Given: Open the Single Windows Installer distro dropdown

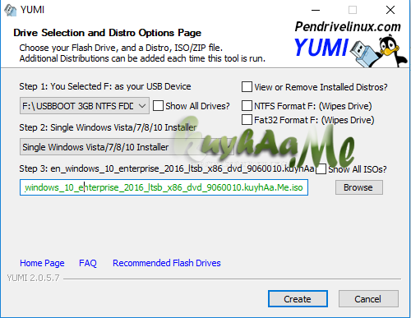Looking at the screenshot, I should pyautogui.click(x=127, y=147).
